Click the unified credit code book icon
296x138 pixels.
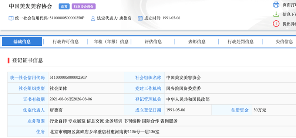click(11, 18)
